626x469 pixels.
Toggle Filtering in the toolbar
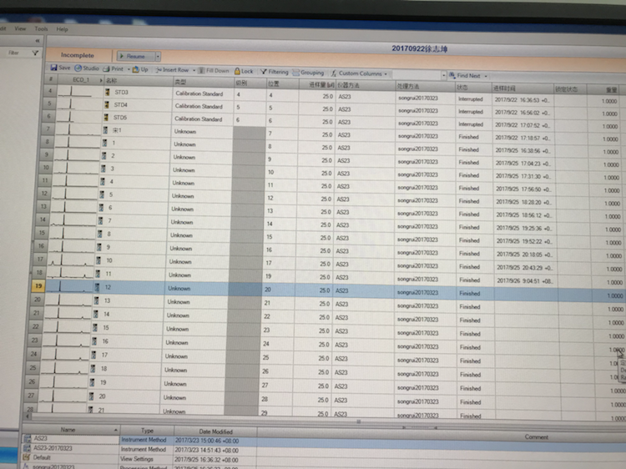click(x=274, y=72)
